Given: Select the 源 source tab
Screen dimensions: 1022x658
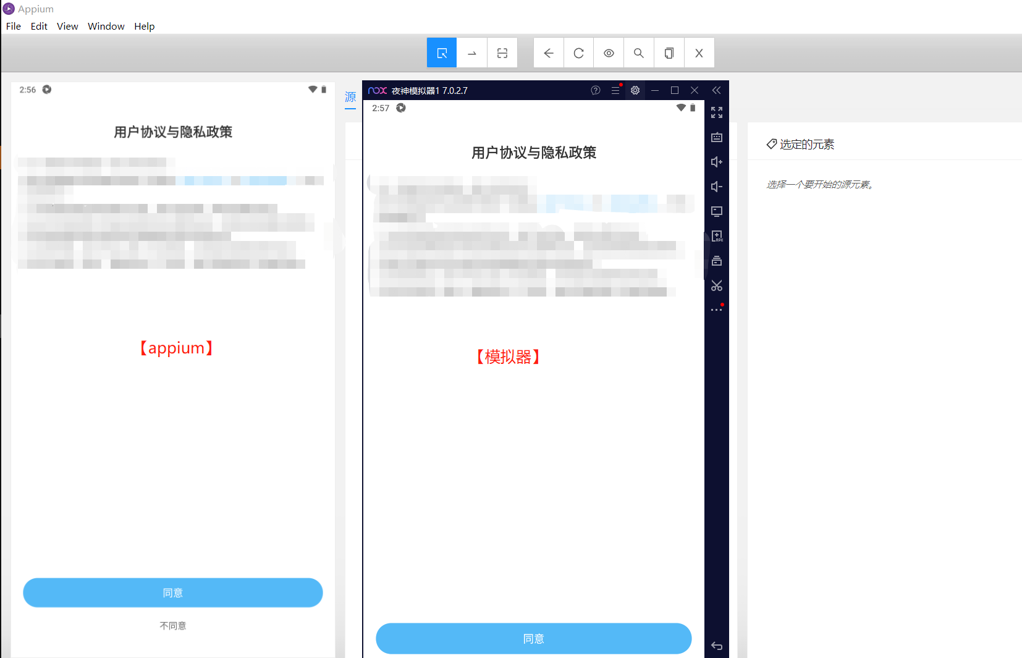Looking at the screenshot, I should [x=350, y=97].
